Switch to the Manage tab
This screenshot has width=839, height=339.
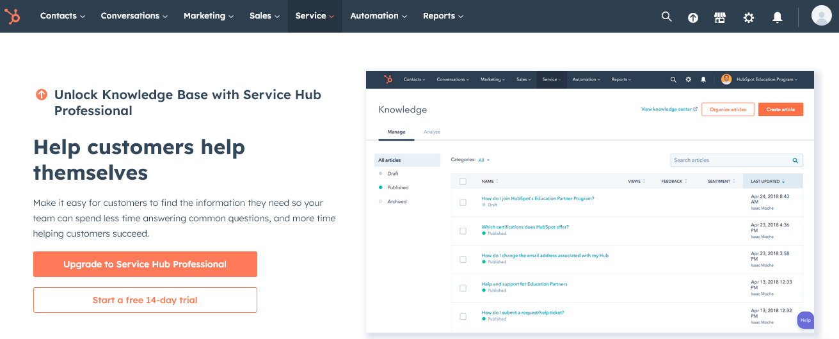[x=396, y=132]
